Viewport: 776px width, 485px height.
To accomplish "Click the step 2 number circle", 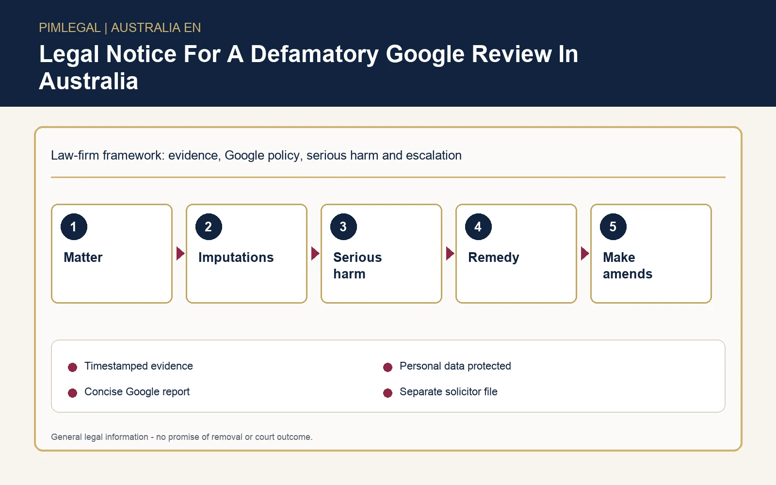I will [209, 226].
